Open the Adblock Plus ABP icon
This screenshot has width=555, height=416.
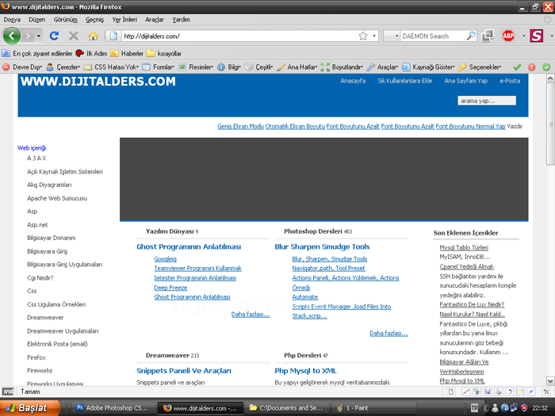pyautogui.click(x=508, y=36)
